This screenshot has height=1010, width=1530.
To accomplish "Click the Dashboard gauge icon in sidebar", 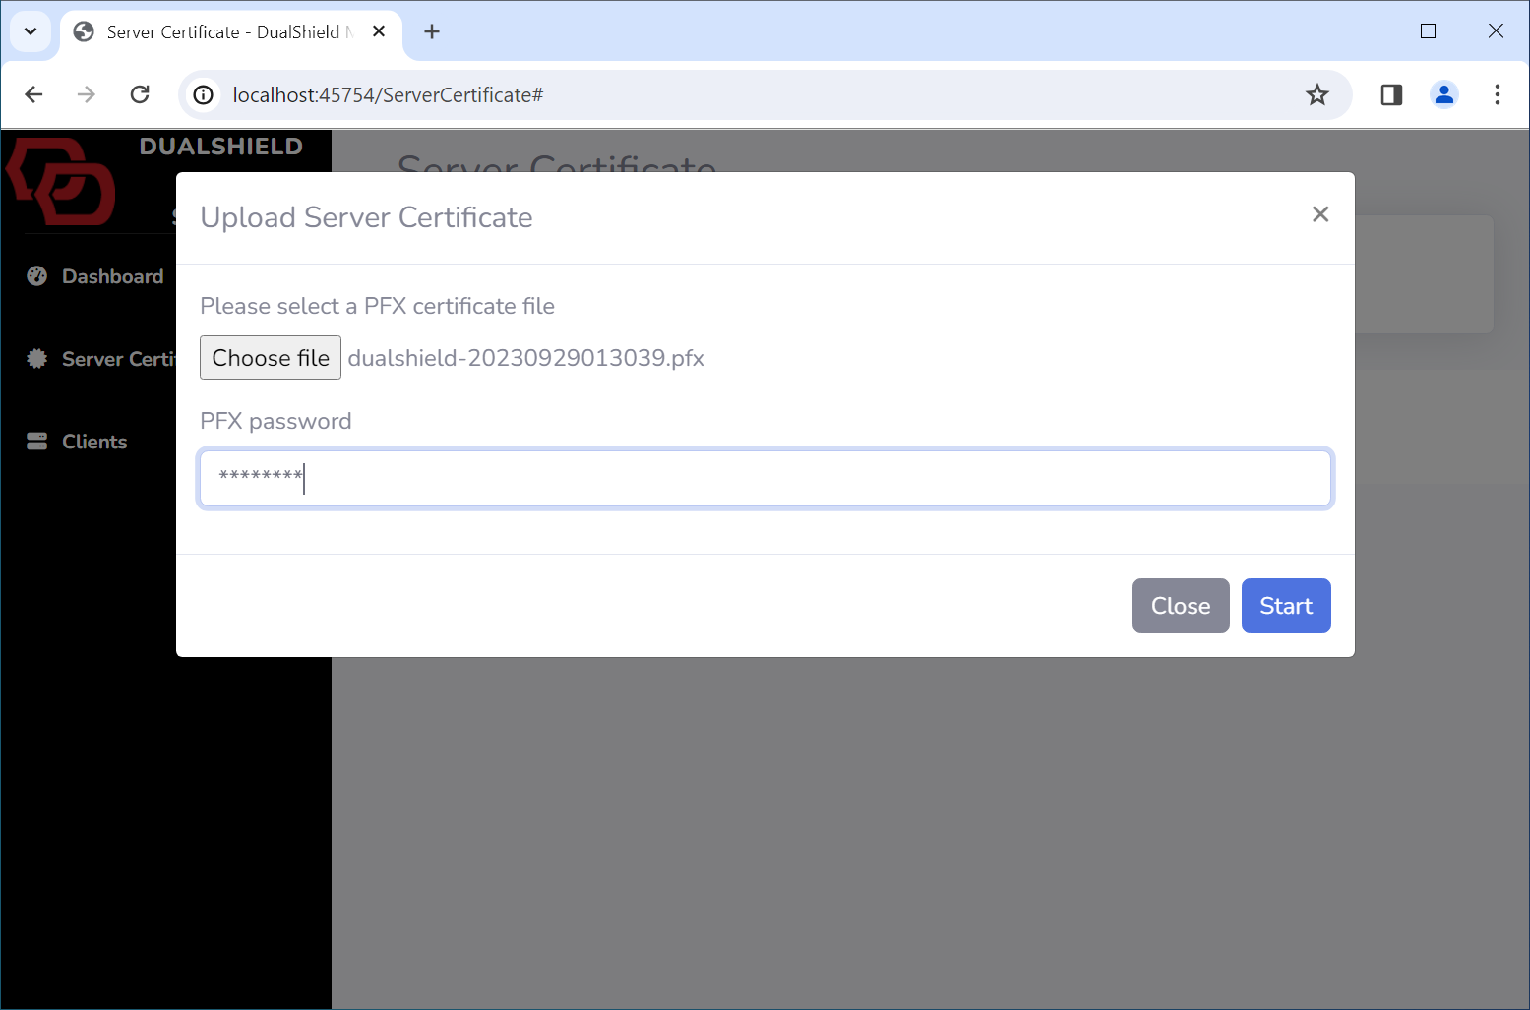I will [37, 276].
